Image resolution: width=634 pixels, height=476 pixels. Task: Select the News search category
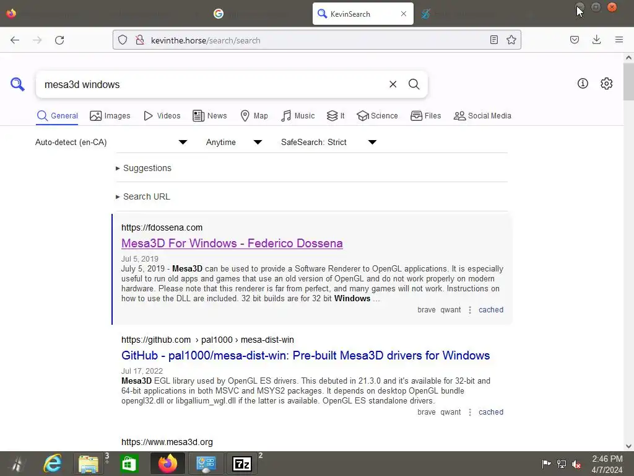point(210,116)
